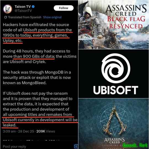Click the Translated from Spanish label
This screenshot has width=149, height=149.
(x=25, y=17)
